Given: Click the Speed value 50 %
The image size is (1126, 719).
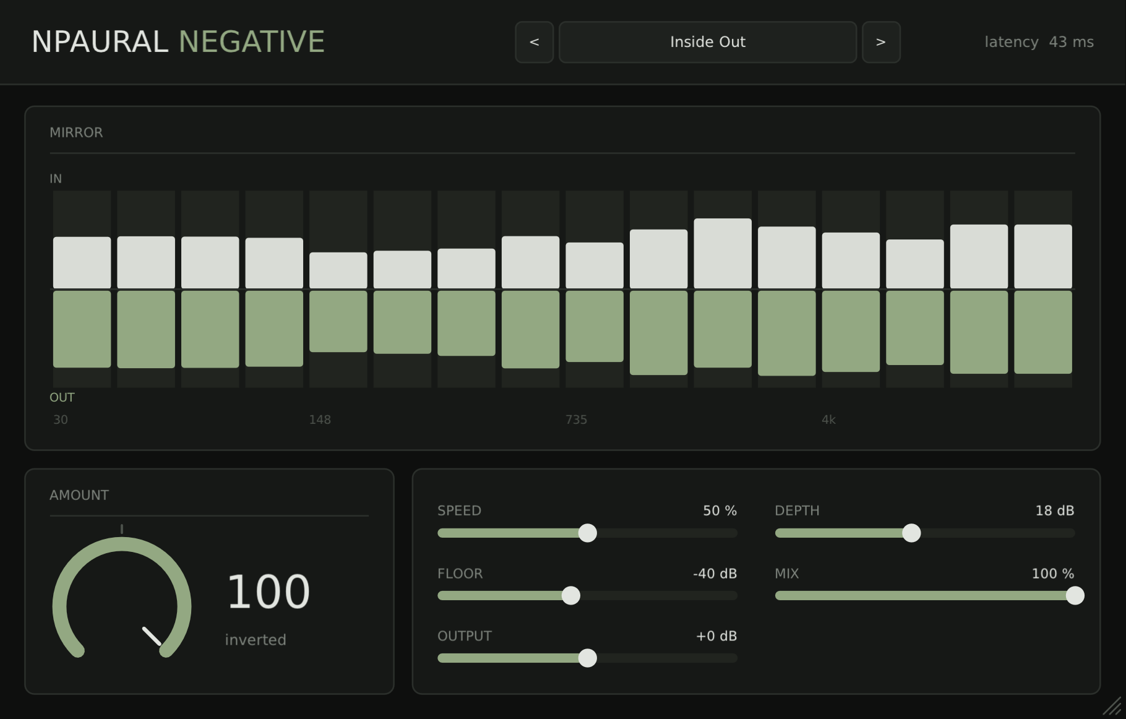Looking at the screenshot, I should coord(720,510).
